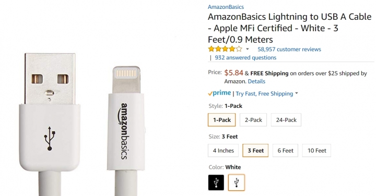
Task: Click the Prime logo
Action: pyautogui.click(x=219, y=93)
